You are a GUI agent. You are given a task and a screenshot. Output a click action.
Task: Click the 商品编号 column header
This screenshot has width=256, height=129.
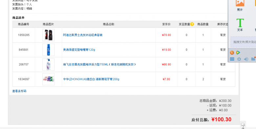click(24, 24)
